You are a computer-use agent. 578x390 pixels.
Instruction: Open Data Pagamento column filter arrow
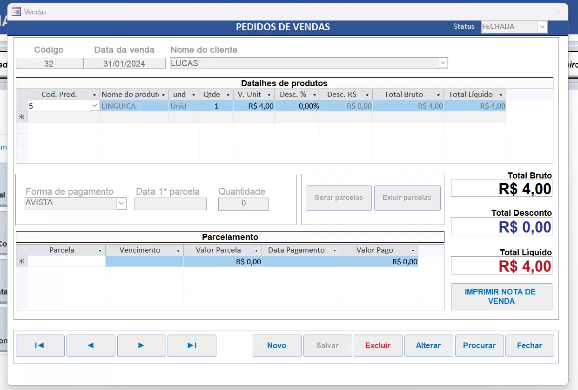tap(335, 251)
